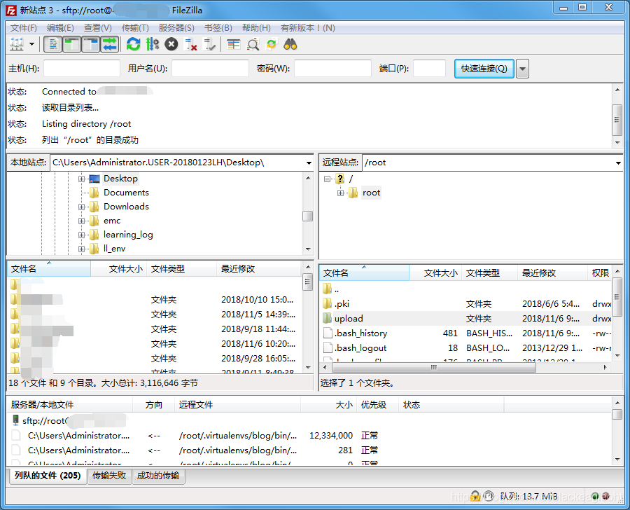This screenshot has width=630, height=510.
Task: Toggle local directory tree display
Action: pos(72,44)
